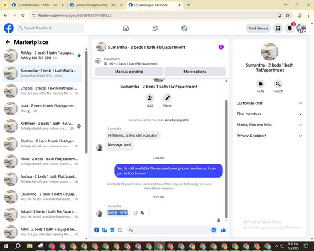Click the Sumantha profile picture in right panel
314x251 pixels.
click(x=269, y=51)
